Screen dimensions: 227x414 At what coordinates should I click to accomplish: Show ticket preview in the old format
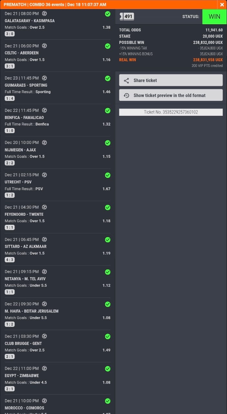171,95
